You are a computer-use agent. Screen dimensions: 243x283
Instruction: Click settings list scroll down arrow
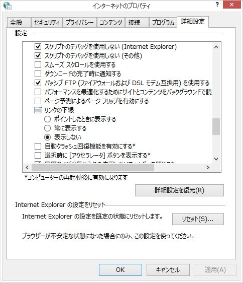click(216, 159)
